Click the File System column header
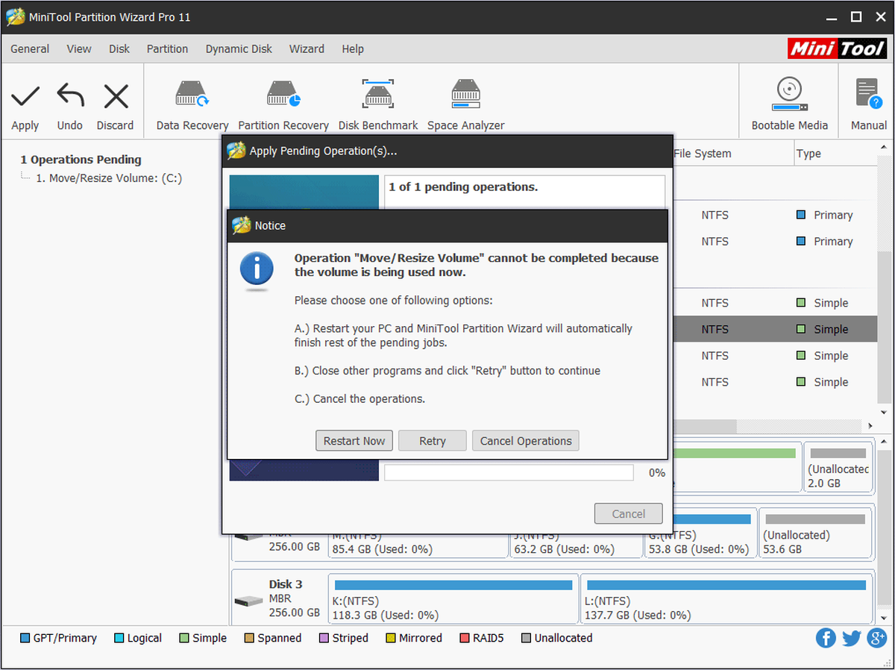 (703, 154)
